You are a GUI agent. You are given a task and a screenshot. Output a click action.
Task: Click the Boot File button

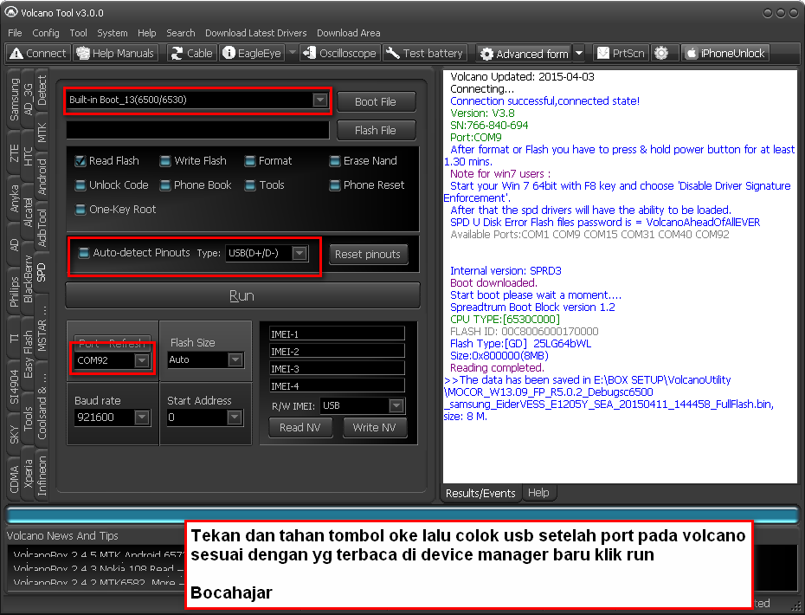[x=376, y=101]
